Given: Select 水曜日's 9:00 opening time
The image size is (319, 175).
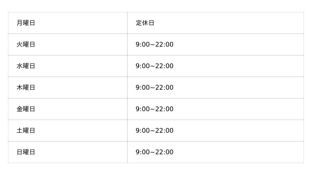Looking at the screenshot, I should pyautogui.click(x=142, y=66).
